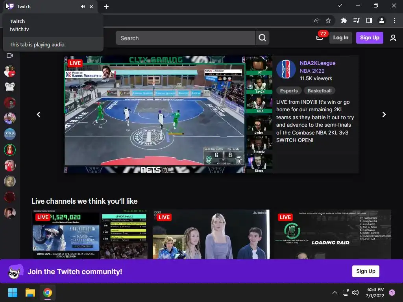Screen dimensions: 403x302
Task: Bookmark this page with the star icon
Action: 328,20
